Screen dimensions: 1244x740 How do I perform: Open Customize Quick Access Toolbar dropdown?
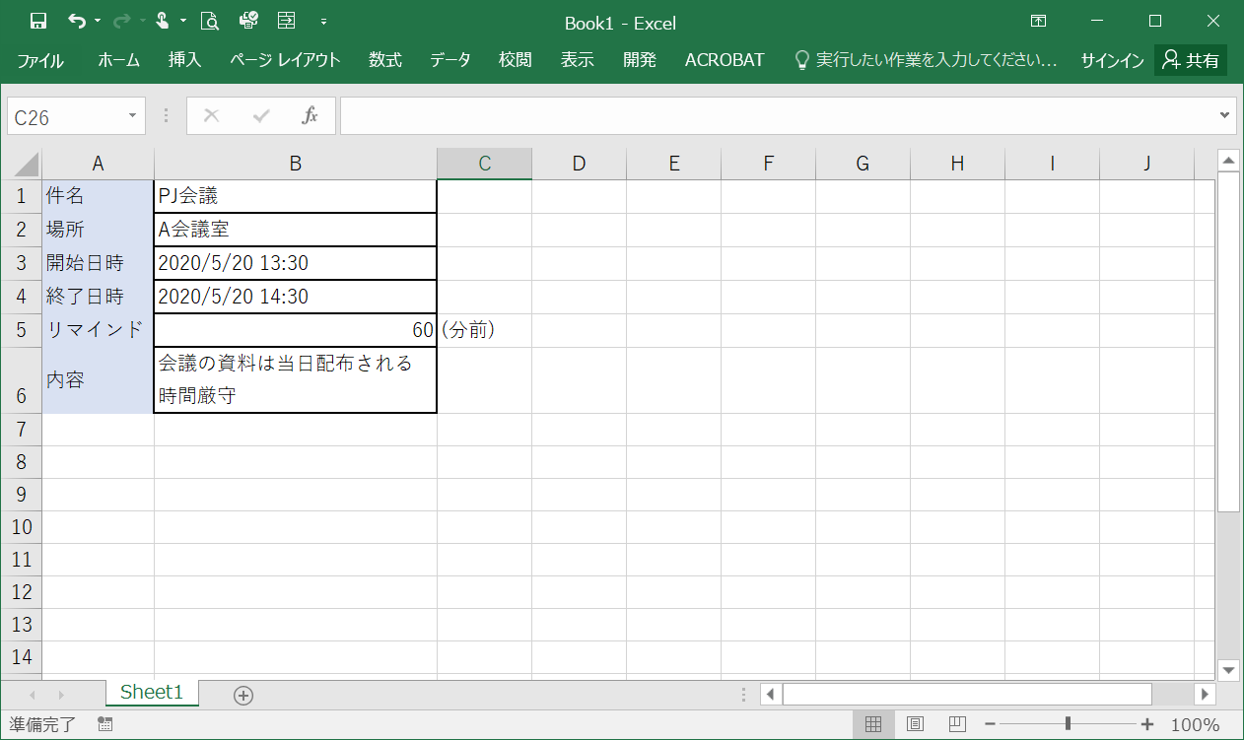tap(323, 21)
